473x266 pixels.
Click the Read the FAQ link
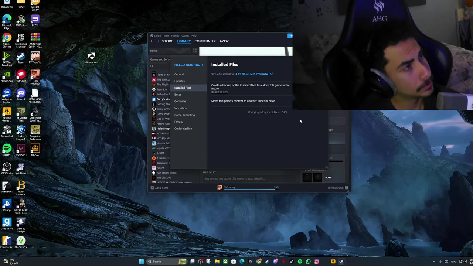coord(220,92)
